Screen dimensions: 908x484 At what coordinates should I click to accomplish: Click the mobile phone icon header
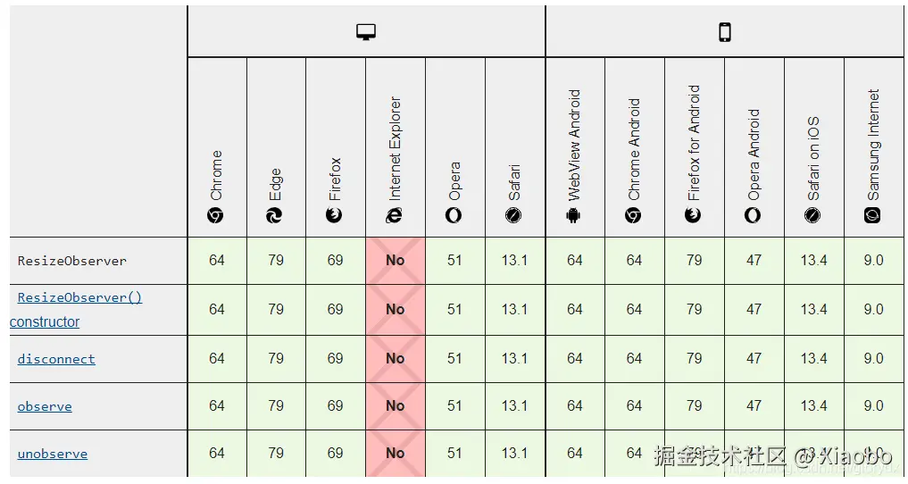[x=724, y=32]
